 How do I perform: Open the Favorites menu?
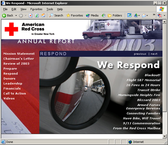click(x=36, y=9)
